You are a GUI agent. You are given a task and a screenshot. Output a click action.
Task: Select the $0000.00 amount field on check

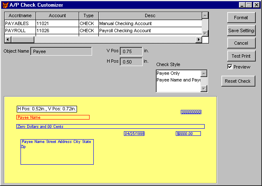[188, 134]
